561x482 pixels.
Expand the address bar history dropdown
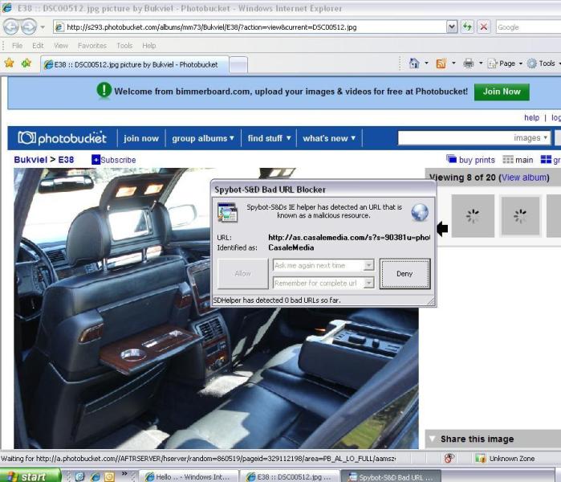point(452,27)
